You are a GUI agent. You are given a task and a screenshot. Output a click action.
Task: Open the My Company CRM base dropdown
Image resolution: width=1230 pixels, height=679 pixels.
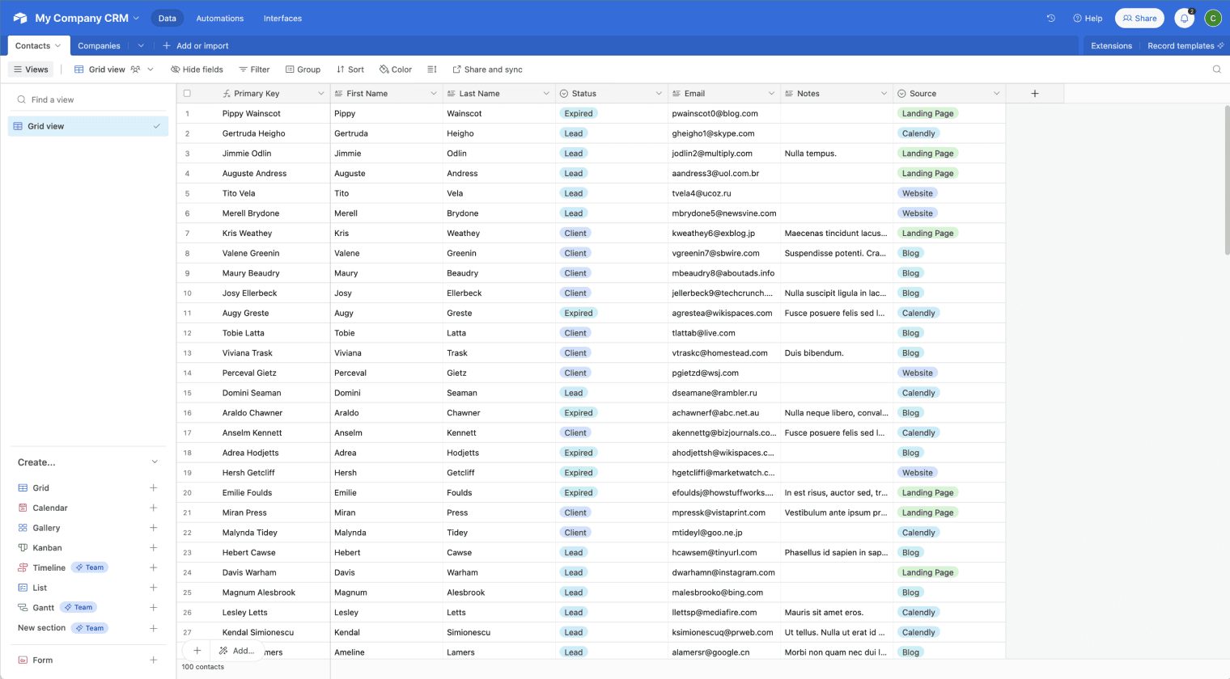point(136,18)
